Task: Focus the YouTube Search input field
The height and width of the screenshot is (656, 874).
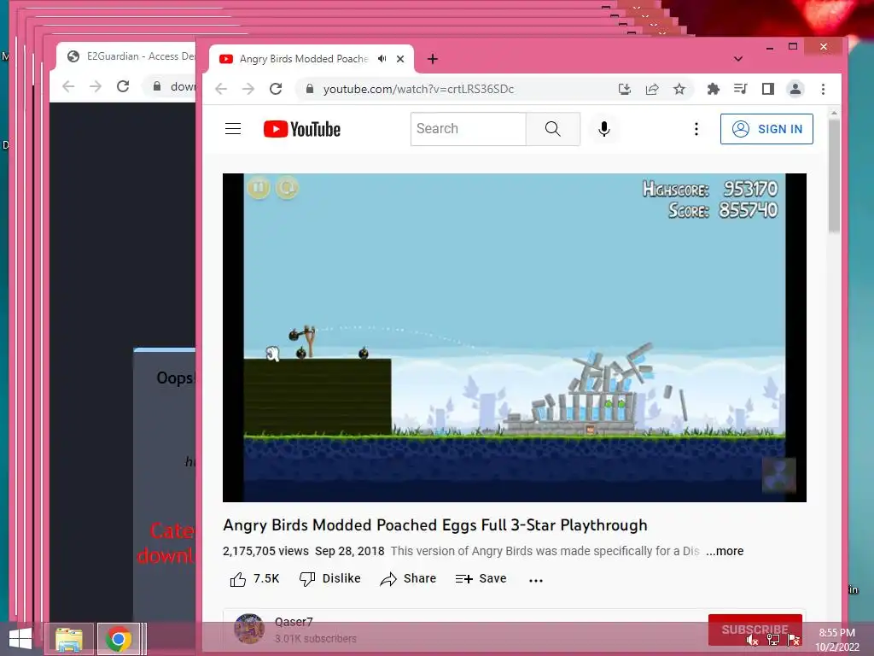Action: pyautogui.click(x=469, y=129)
